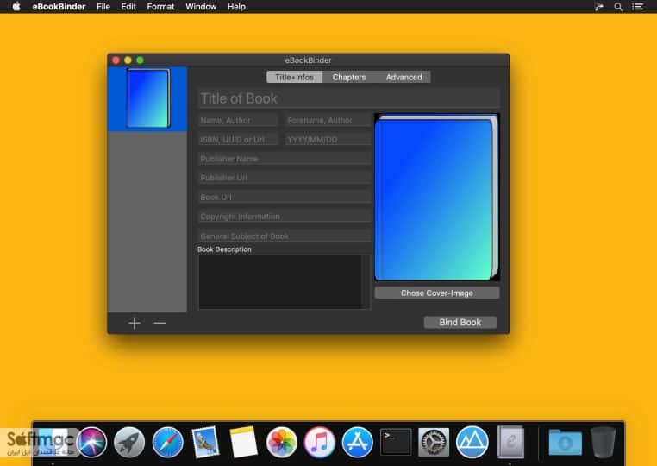
Task: Click the eBookBinder book icon in the Dock
Action: pyautogui.click(x=510, y=442)
